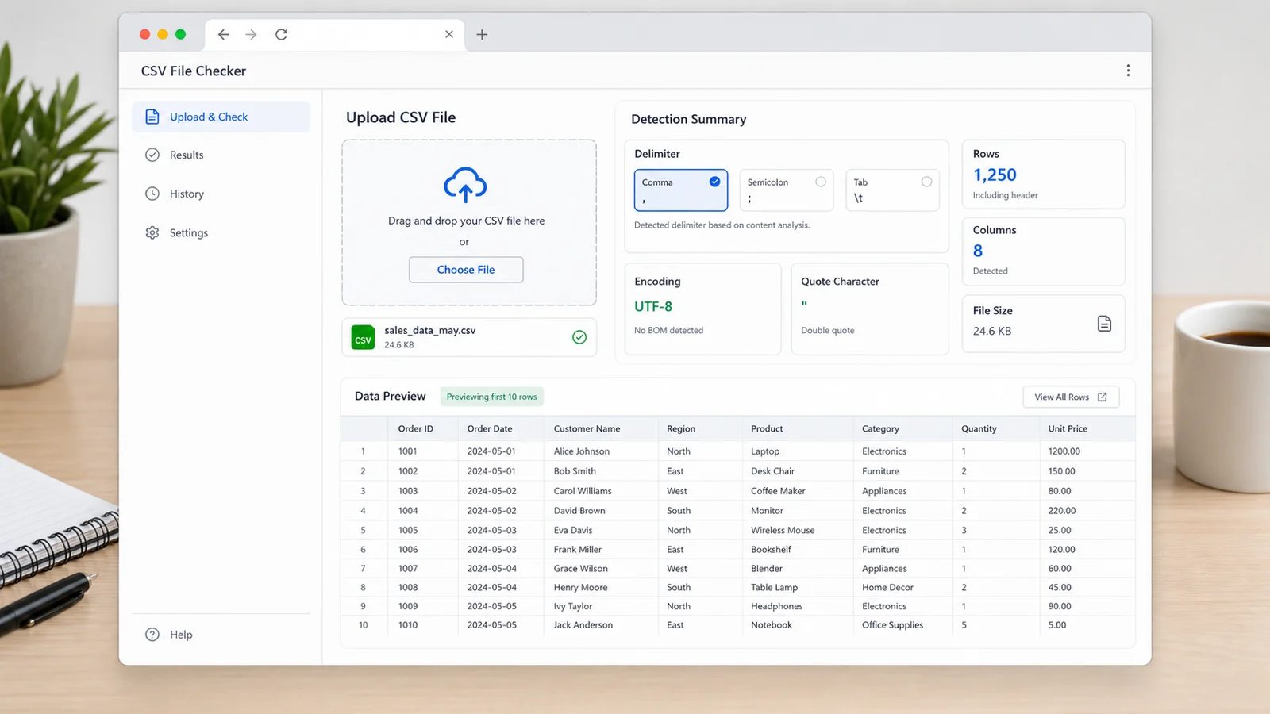The height and width of the screenshot is (714, 1270).
Task: Click the Double quote label
Action: pyautogui.click(x=828, y=331)
